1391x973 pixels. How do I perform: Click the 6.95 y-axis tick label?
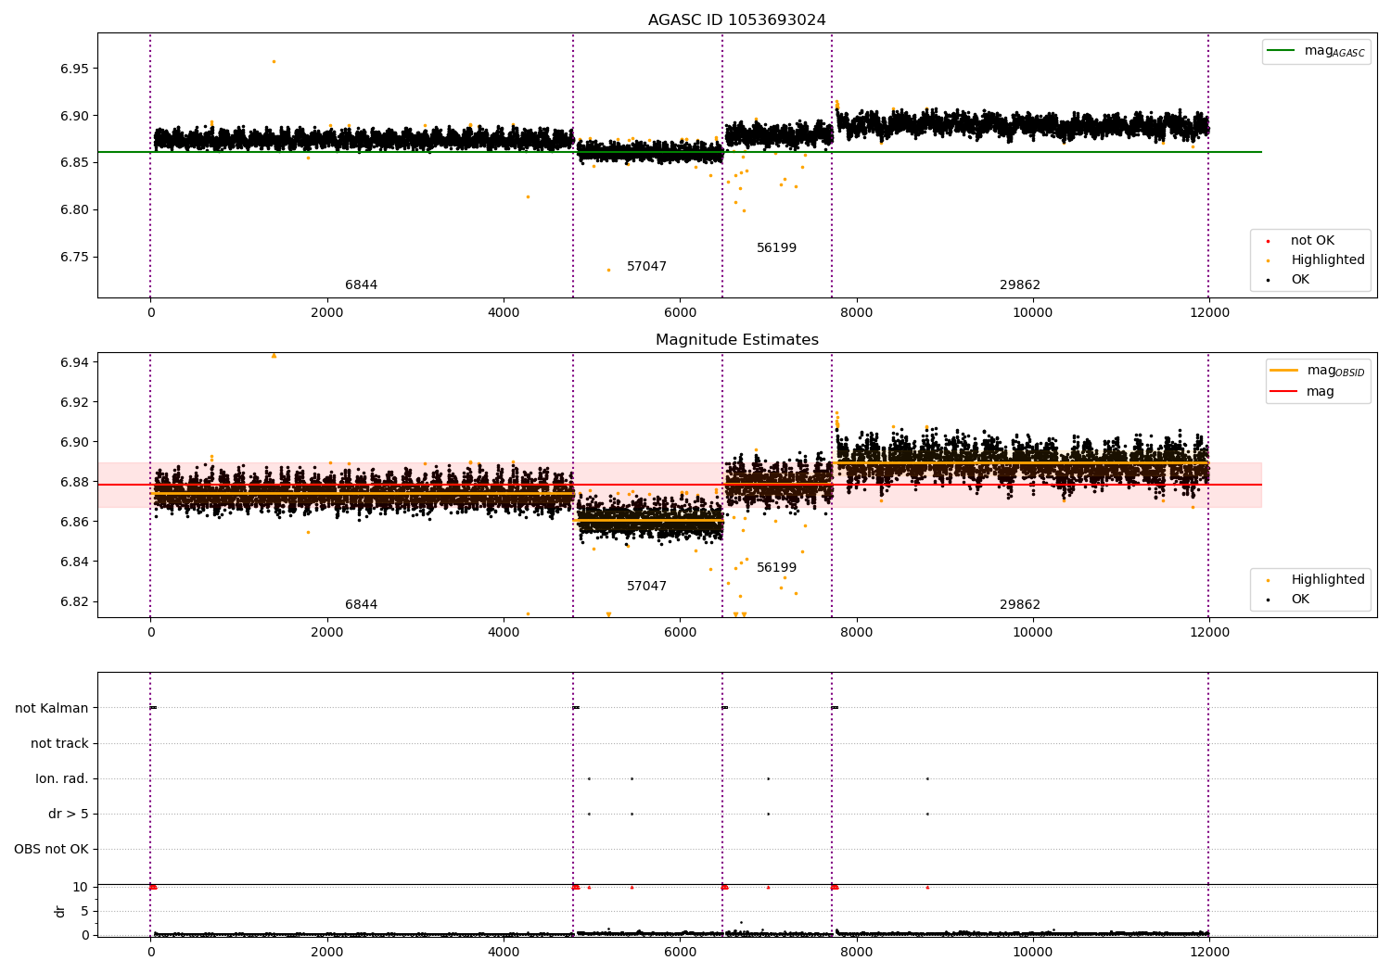click(x=74, y=69)
